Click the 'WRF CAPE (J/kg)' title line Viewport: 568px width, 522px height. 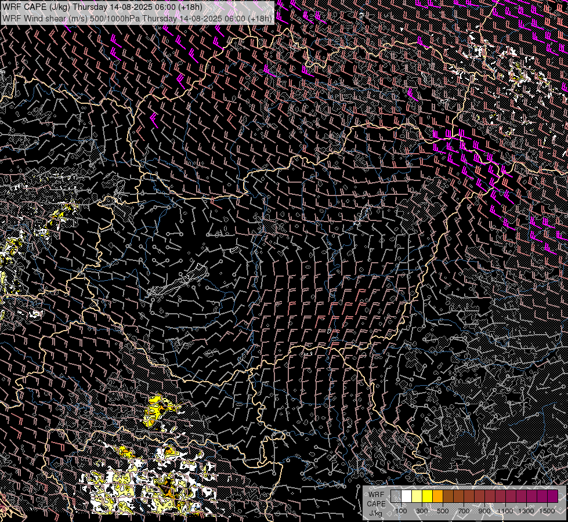pos(102,7)
